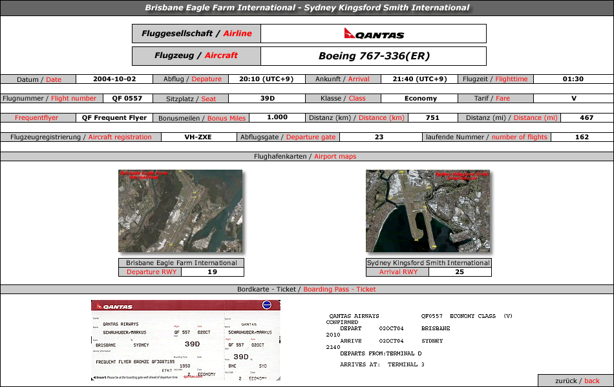This screenshot has height=387, width=614.
Task: Click the Sydney Kingsford Smith International caption
Action: [x=429, y=263]
